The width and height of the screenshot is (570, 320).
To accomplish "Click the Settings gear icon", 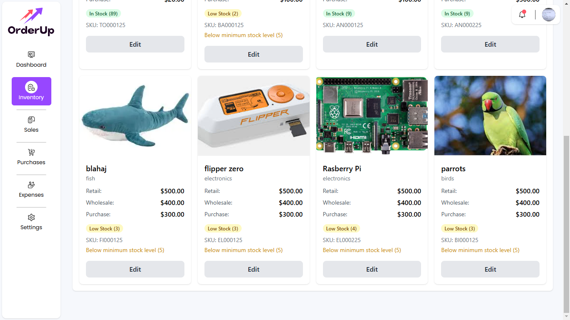I will 31,217.
